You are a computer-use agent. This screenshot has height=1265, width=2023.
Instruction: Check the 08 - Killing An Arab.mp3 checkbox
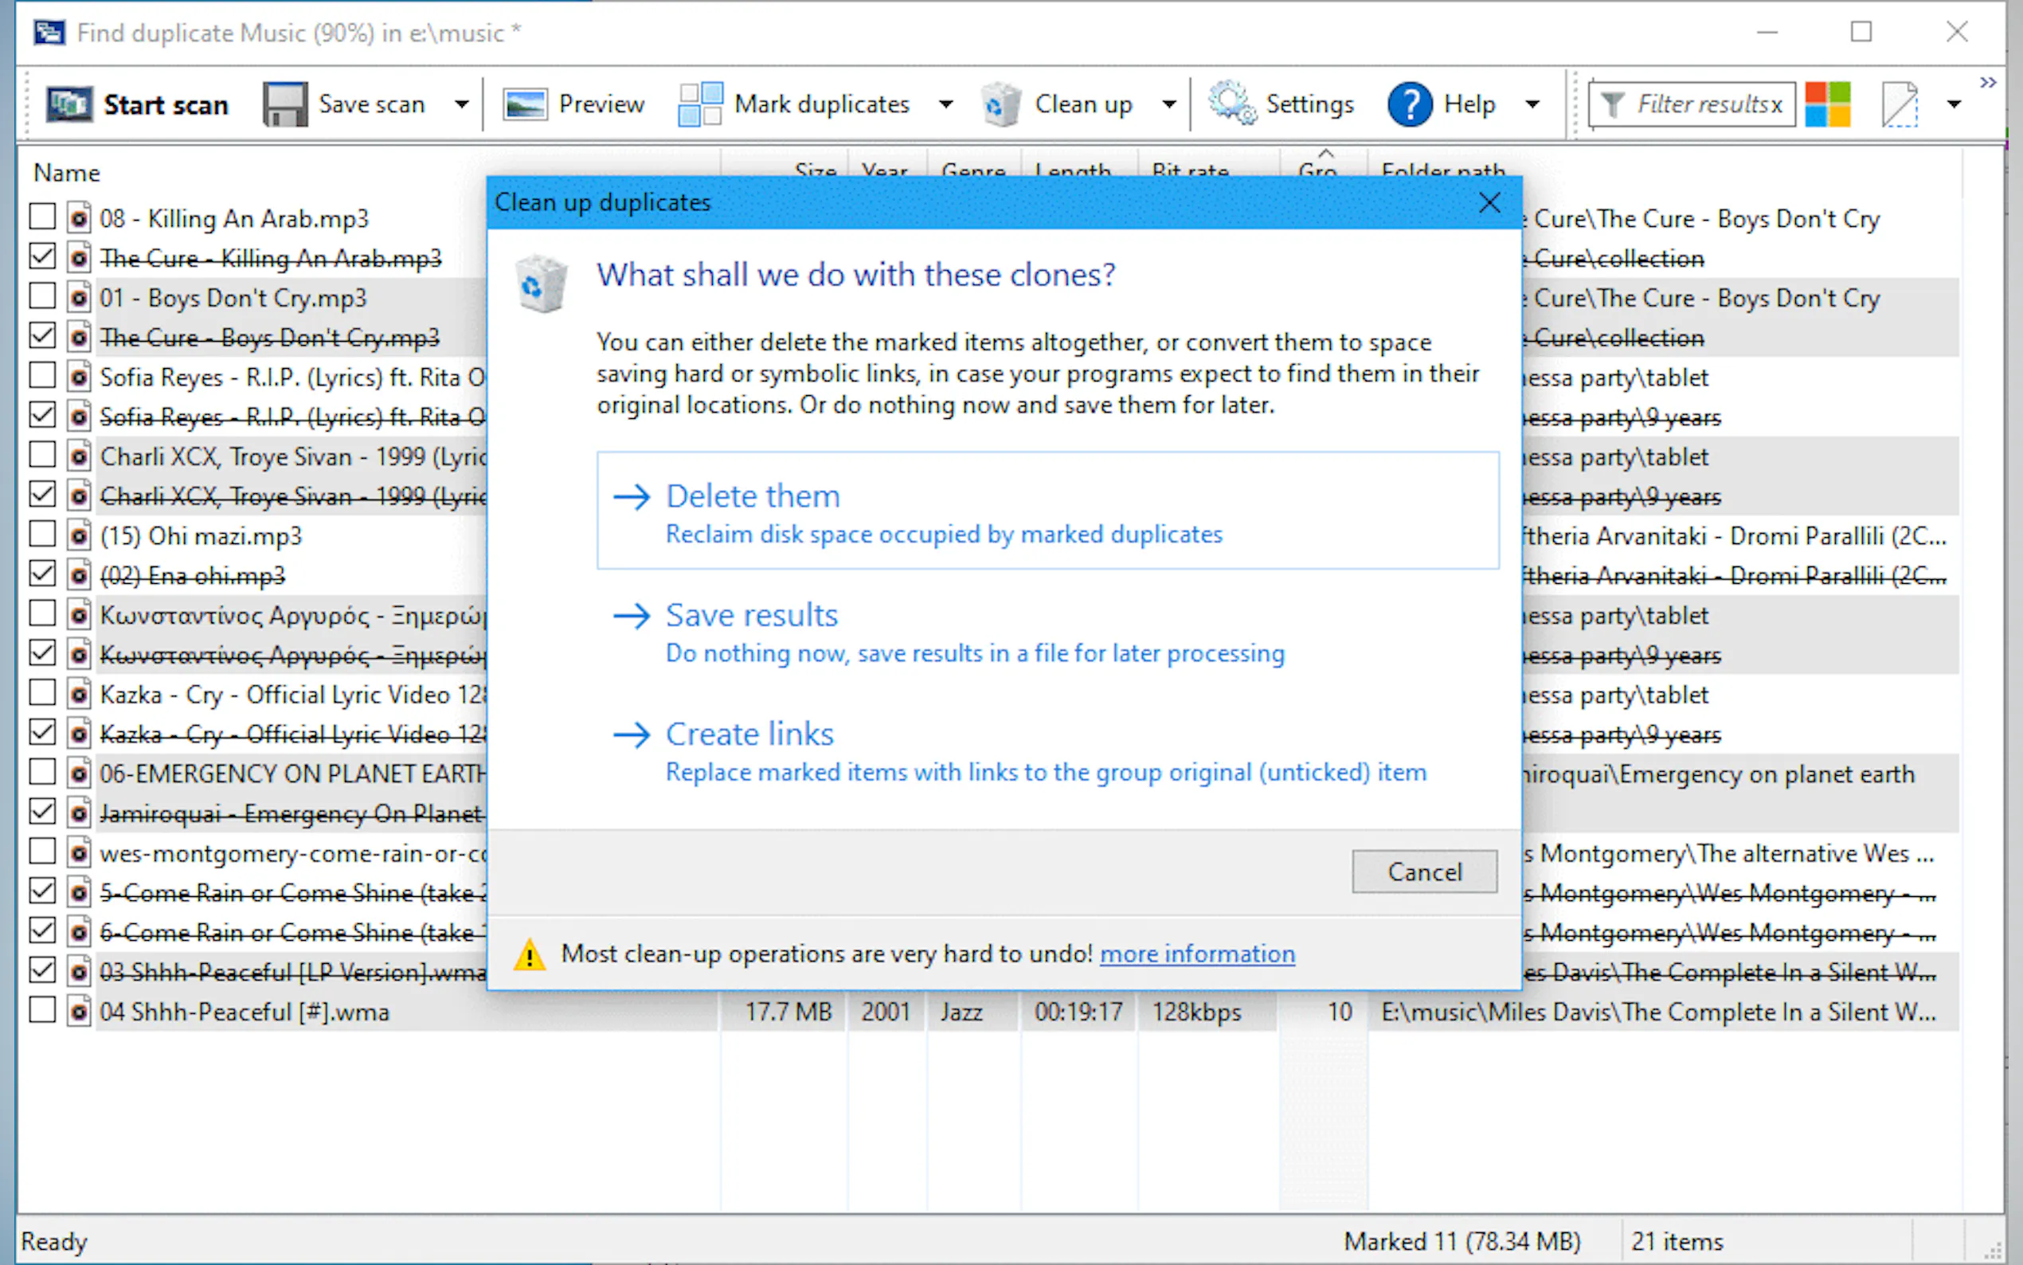pos(42,217)
